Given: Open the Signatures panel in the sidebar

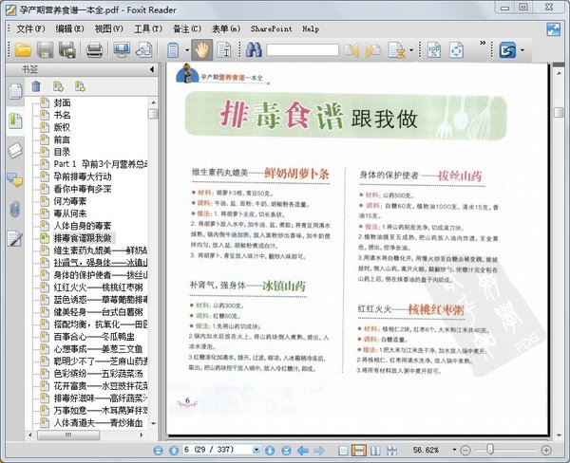Looking at the screenshot, I should [x=15, y=238].
